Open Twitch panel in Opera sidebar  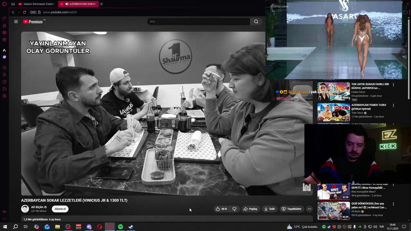[x=4, y=57]
